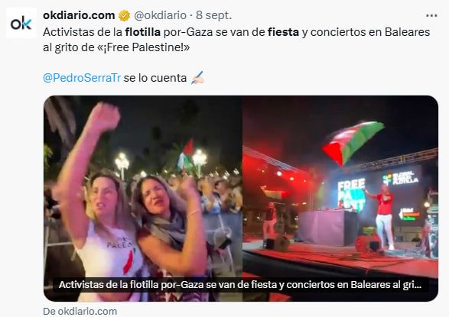Click the small flag in the crowd

pyautogui.click(x=187, y=155)
